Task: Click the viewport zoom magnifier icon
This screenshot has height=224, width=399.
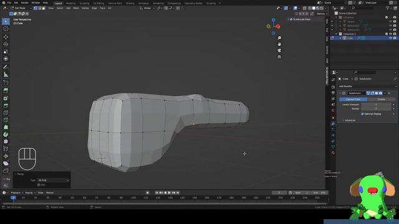Action: (279, 38)
